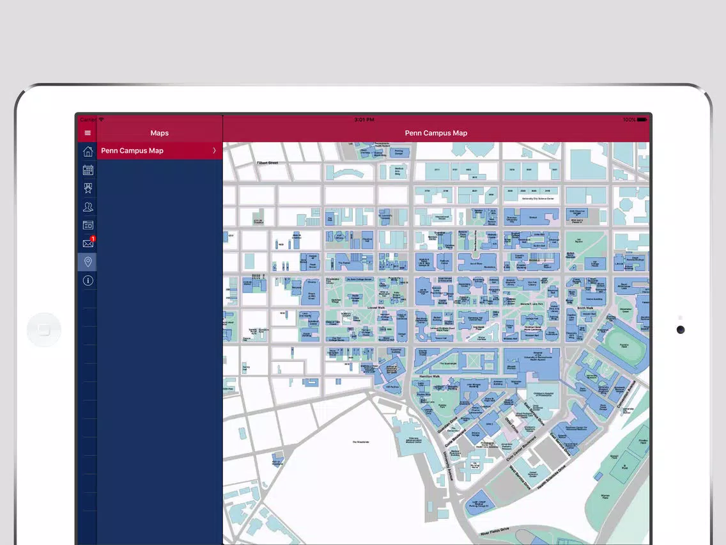Select the Penn Campus Map list row
The image size is (726, 545).
tap(159, 150)
